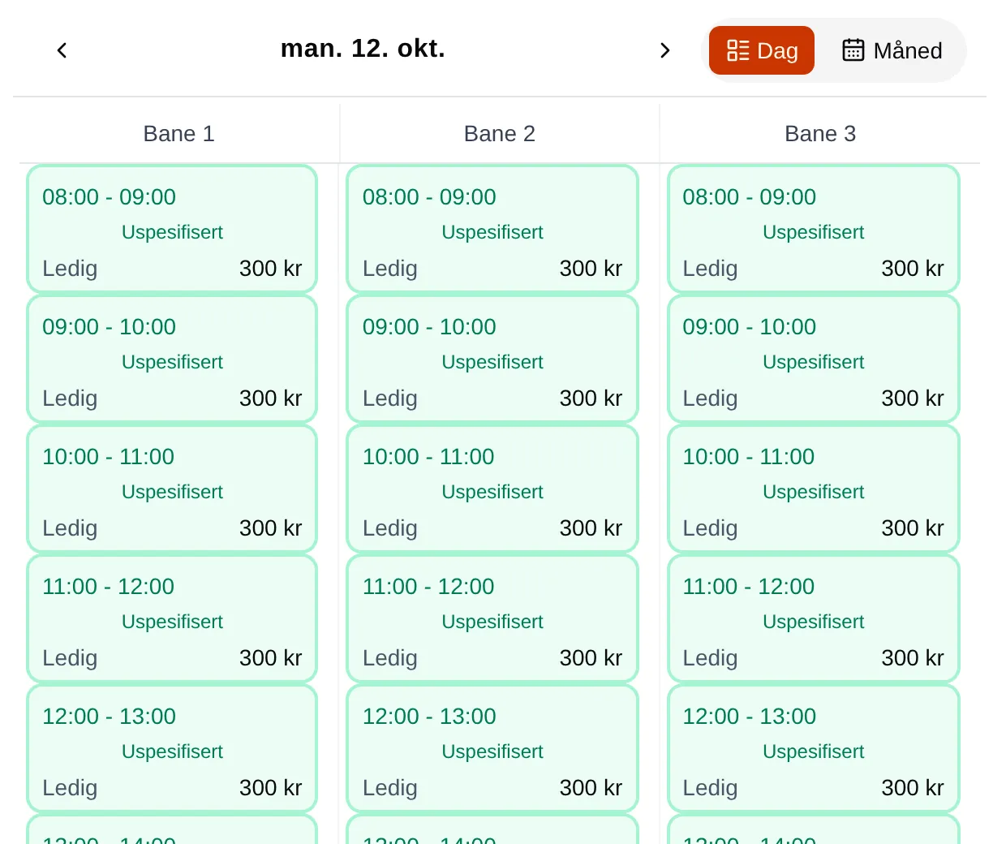Screen dimensions: 1006x844
Task: Select Bane 2 slot 12:00 - 13:00
Action: (492, 748)
